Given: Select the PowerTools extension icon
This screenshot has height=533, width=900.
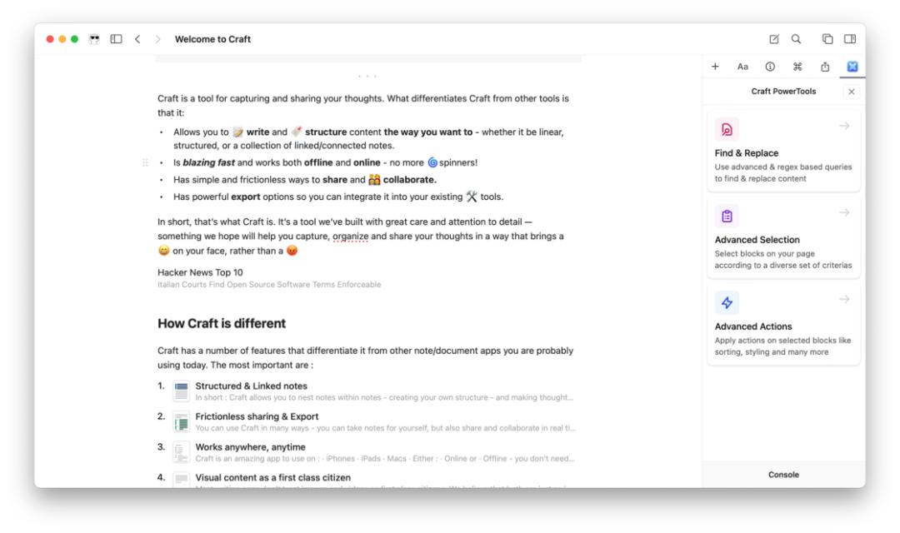Looking at the screenshot, I should point(852,67).
